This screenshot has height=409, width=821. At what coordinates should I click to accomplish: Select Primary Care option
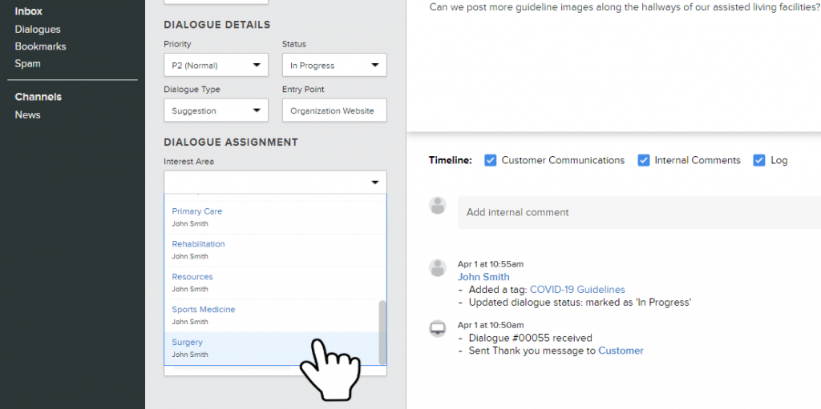click(x=272, y=218)
